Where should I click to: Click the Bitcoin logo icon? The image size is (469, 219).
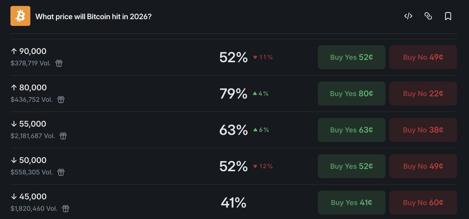[20, 16]
